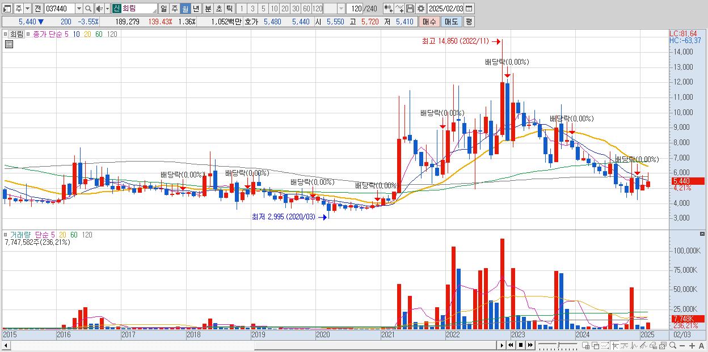Click the 'A' auto-scale icon at bottom right
The image size is (708, 352).
point(702,346)
